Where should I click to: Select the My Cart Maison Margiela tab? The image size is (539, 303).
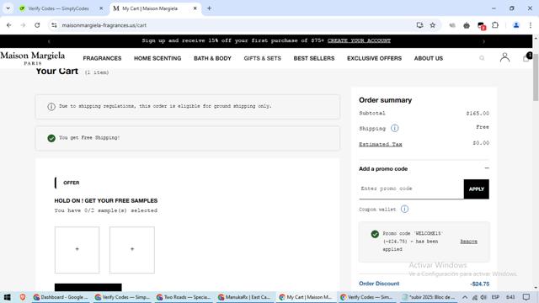155,8
